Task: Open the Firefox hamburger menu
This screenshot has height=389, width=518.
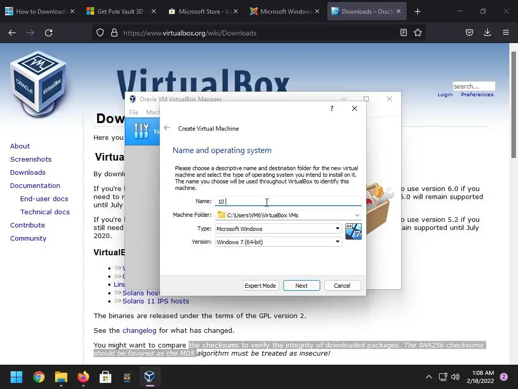Action: (506, 33)
